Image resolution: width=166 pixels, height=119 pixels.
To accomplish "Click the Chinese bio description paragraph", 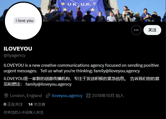I will (x=82, y=81).
